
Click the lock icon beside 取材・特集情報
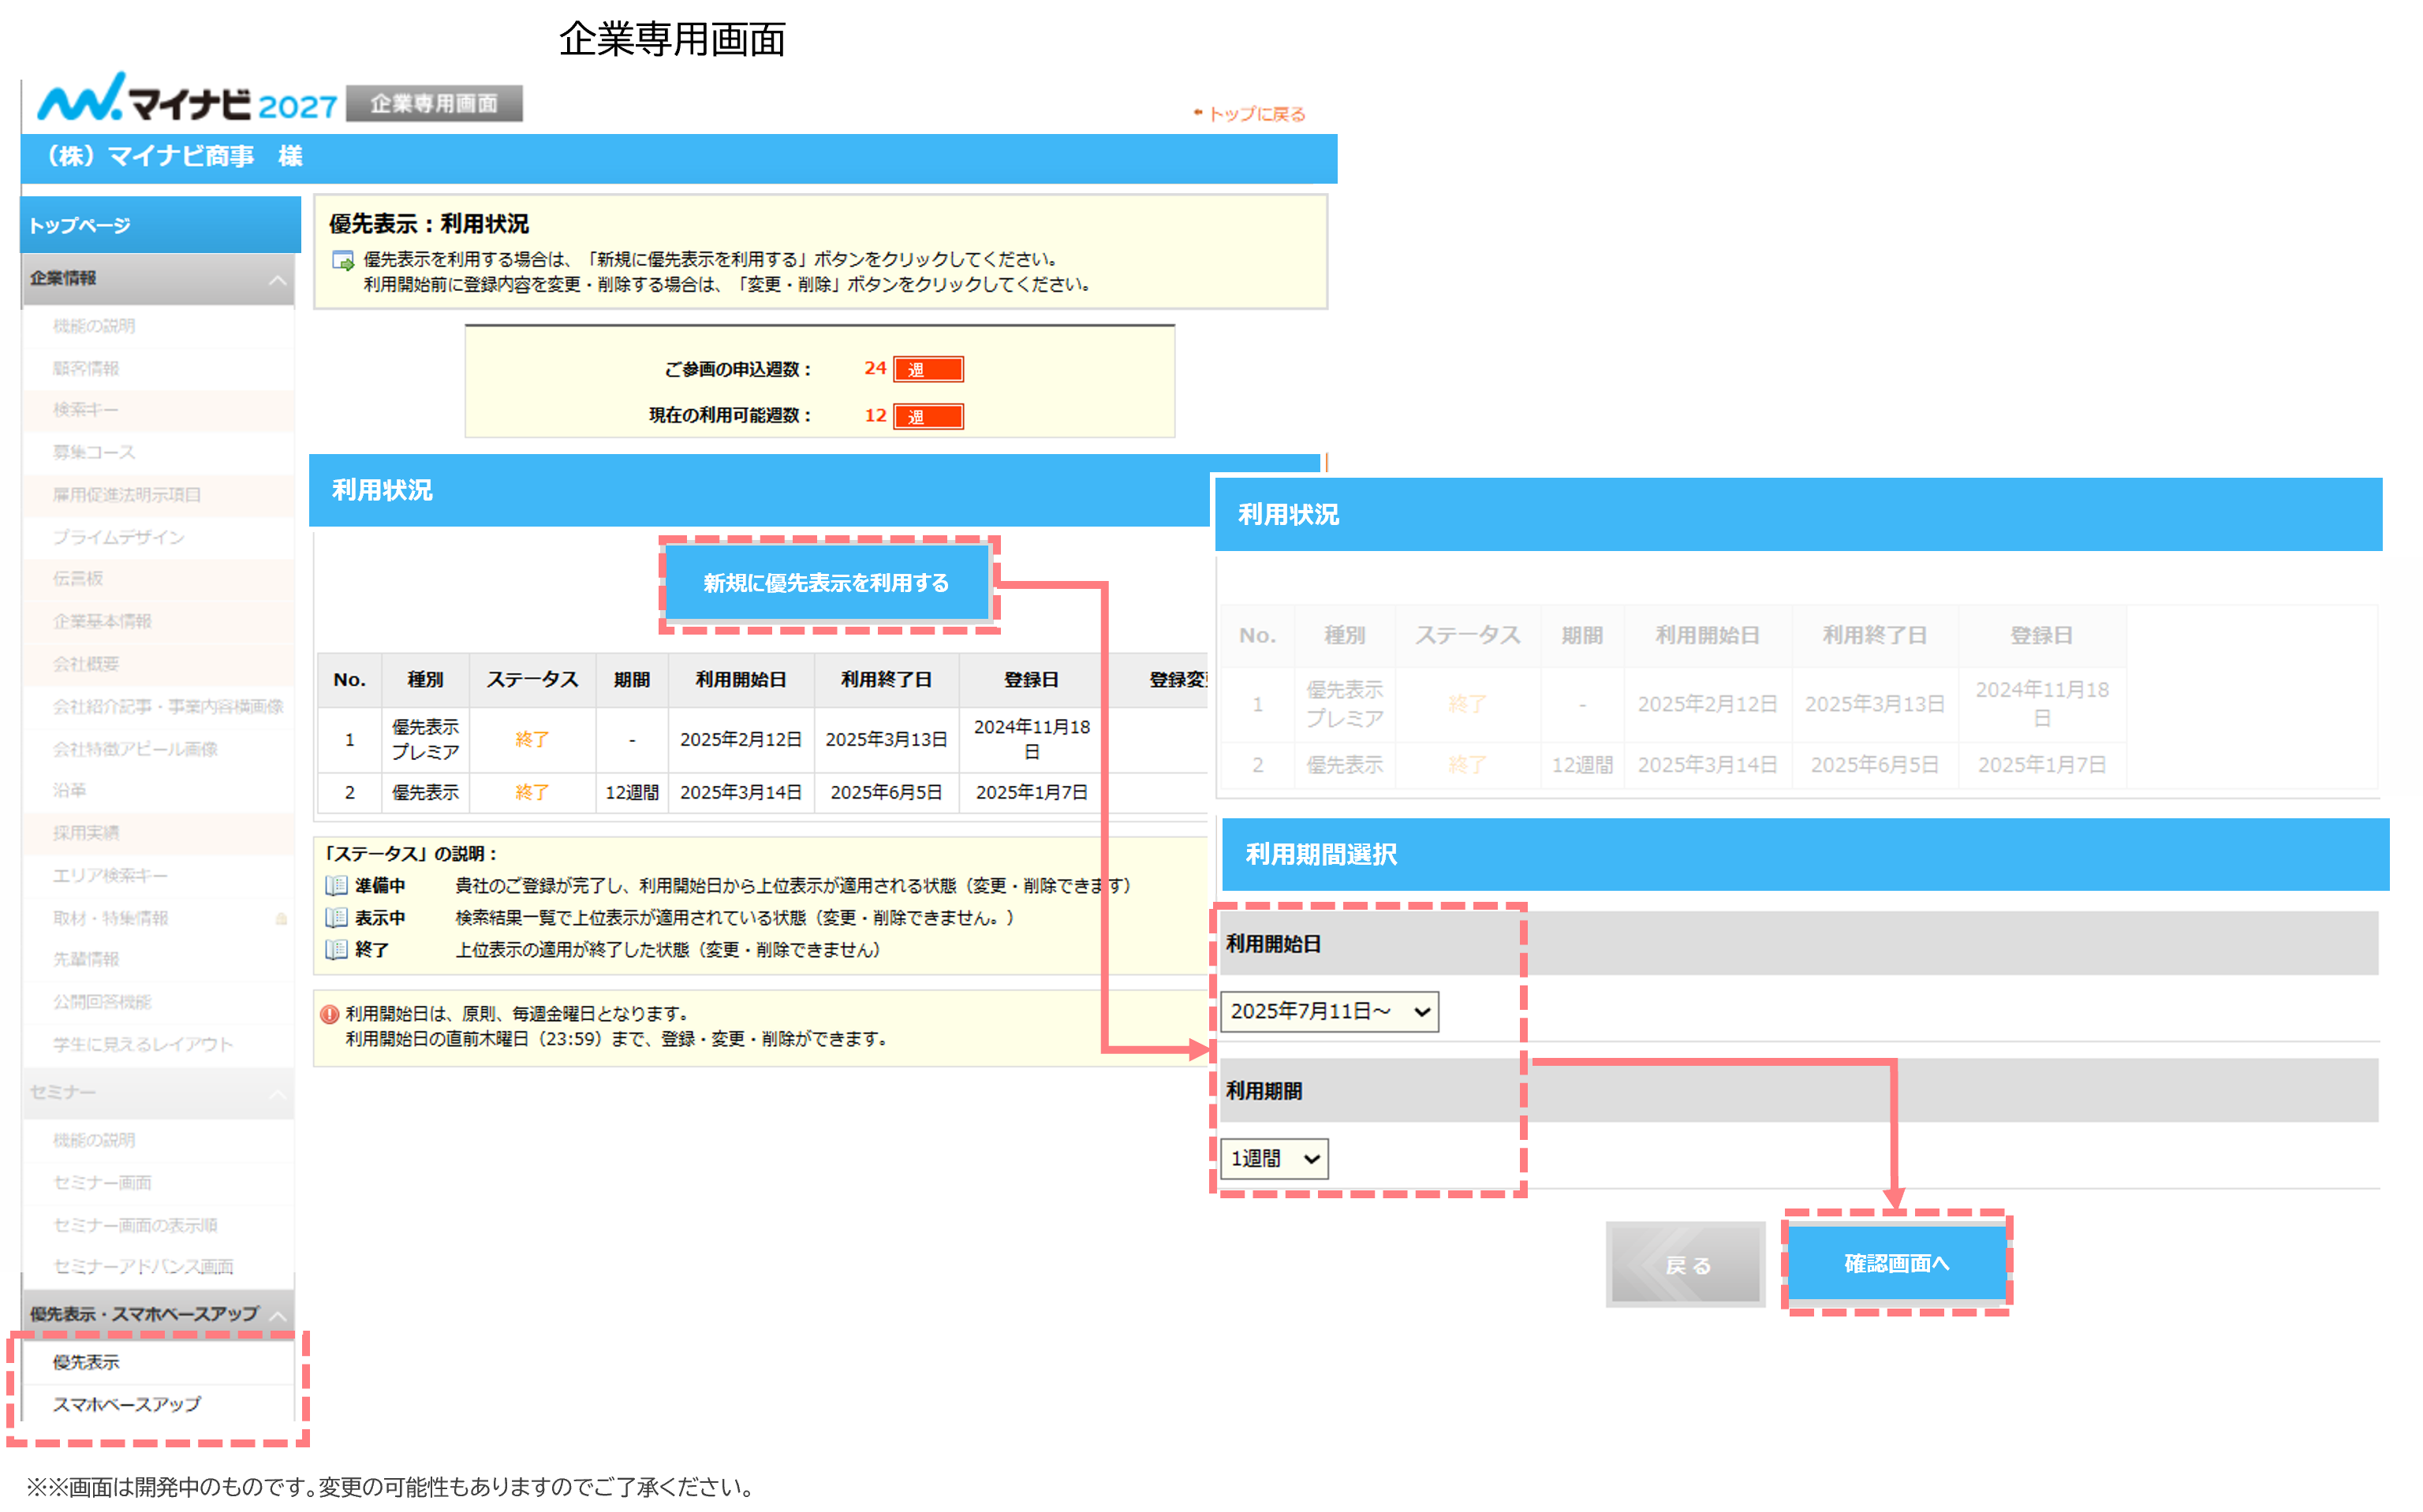point(281,918)
